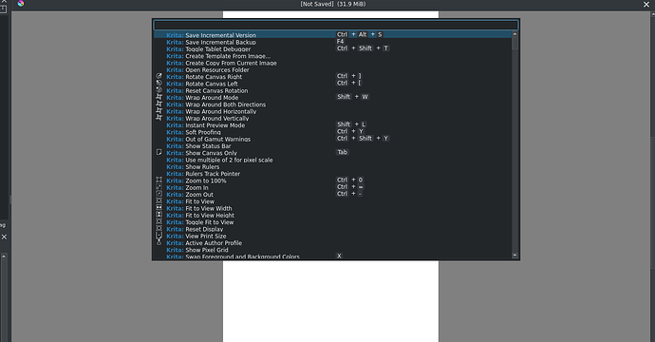Close the Krita window via title bar X
The image size is (655, 342).
point(646,4)
